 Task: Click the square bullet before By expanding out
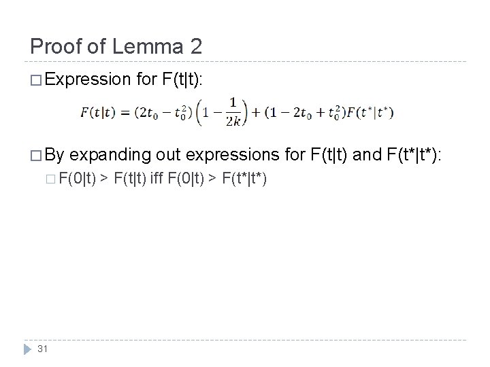click(36, 156)
